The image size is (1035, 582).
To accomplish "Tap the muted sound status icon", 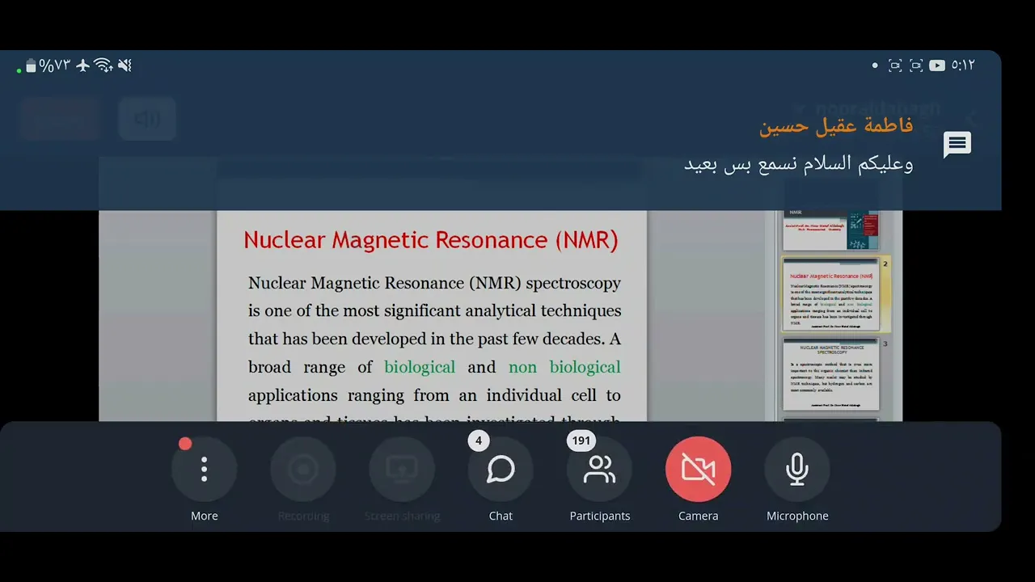I will pyautogui.click(x=125, y=65).
